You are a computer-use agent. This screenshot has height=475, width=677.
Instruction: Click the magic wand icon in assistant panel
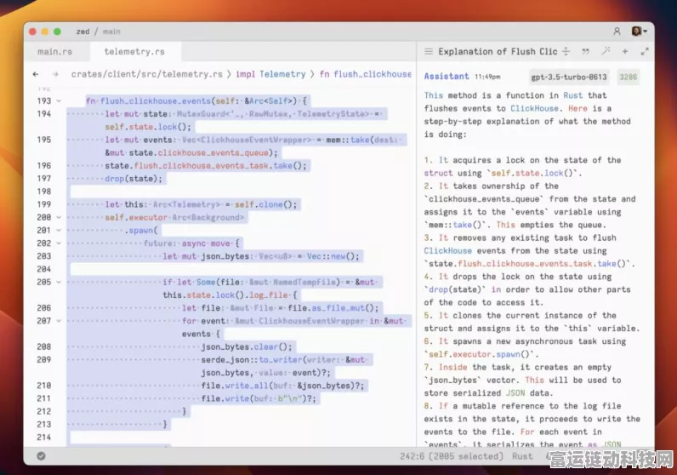click(606, 51)
